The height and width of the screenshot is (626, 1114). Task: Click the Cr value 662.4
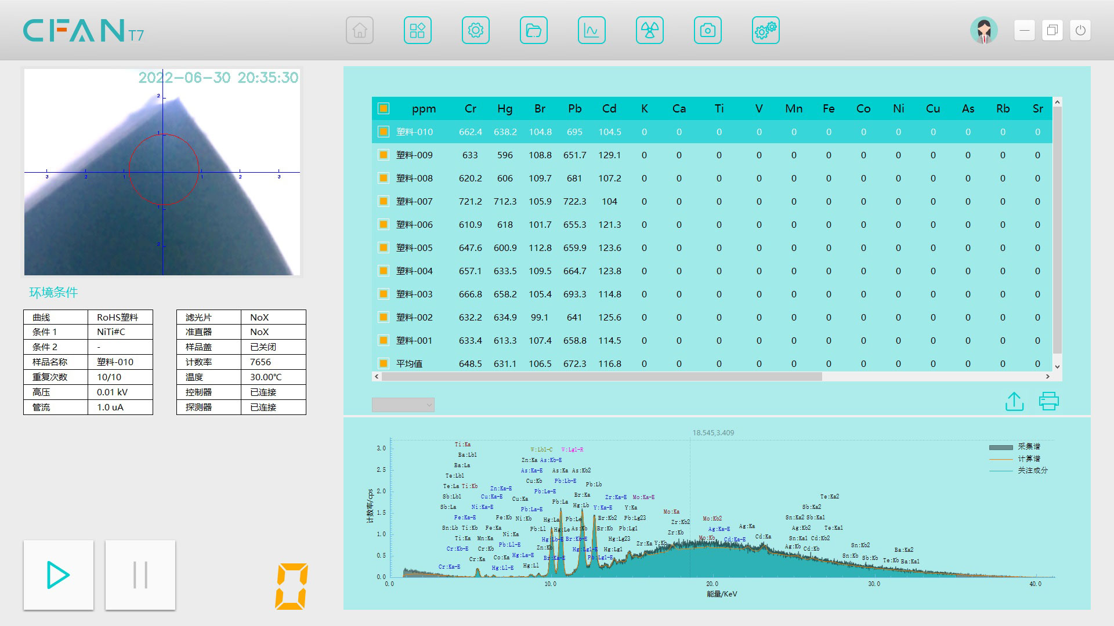(471, 132)
